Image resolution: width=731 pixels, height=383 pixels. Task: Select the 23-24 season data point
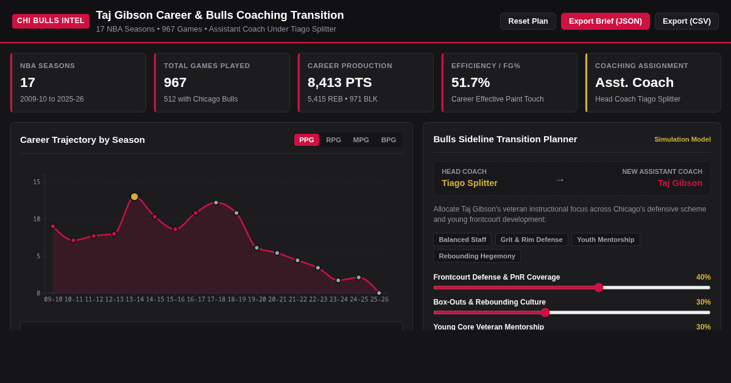[338, 280]
